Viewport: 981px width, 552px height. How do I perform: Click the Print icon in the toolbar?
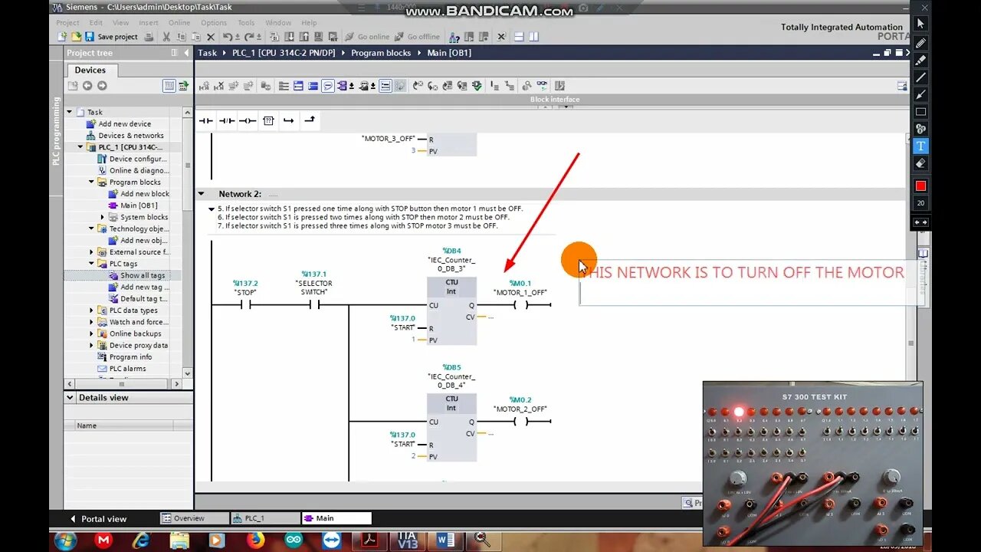pos(149,37)
